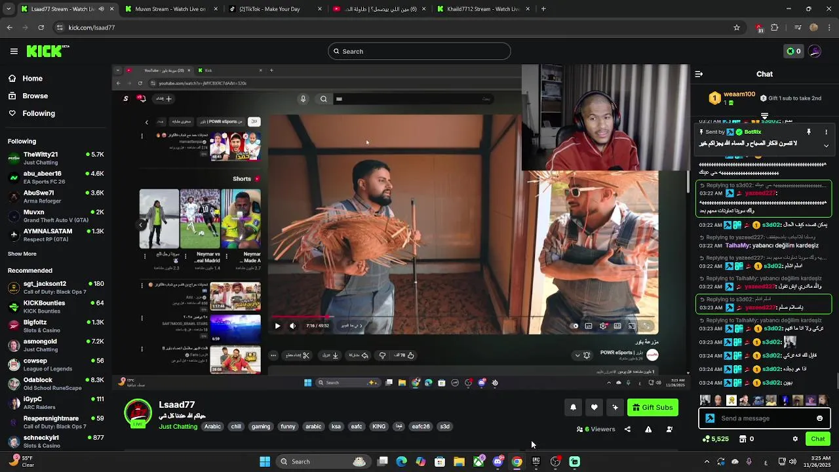
Task: Open a new browser tab
Action: tap(543, 9)
